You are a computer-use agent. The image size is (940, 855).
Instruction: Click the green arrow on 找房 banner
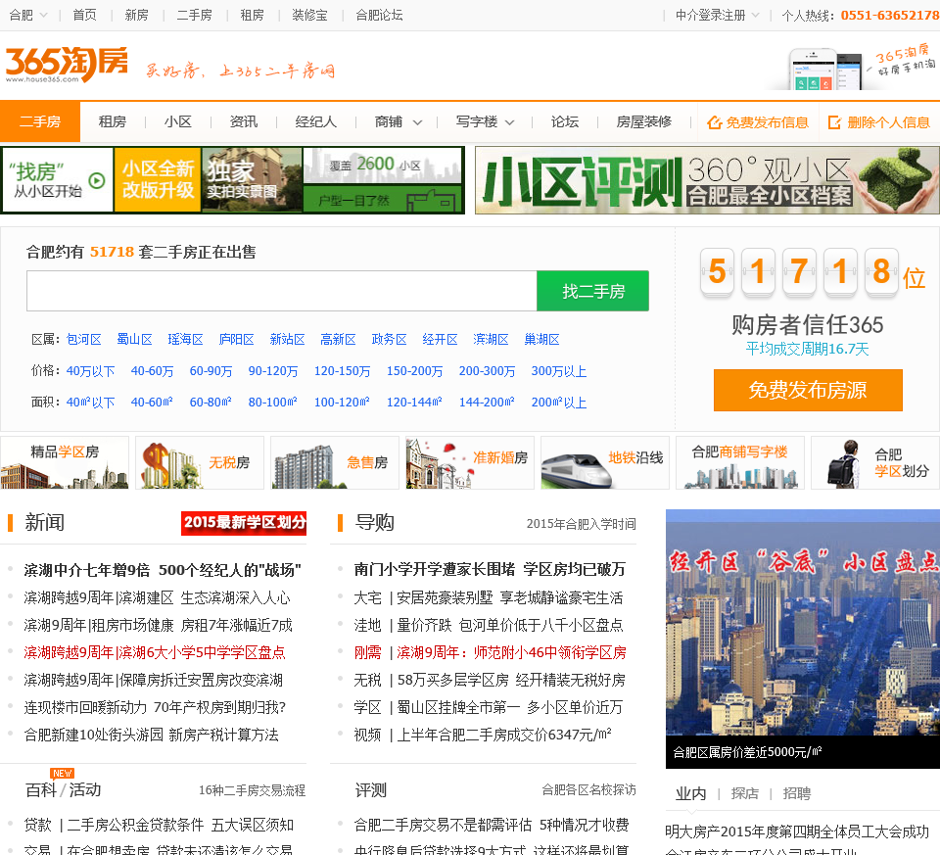click(97, 180)
